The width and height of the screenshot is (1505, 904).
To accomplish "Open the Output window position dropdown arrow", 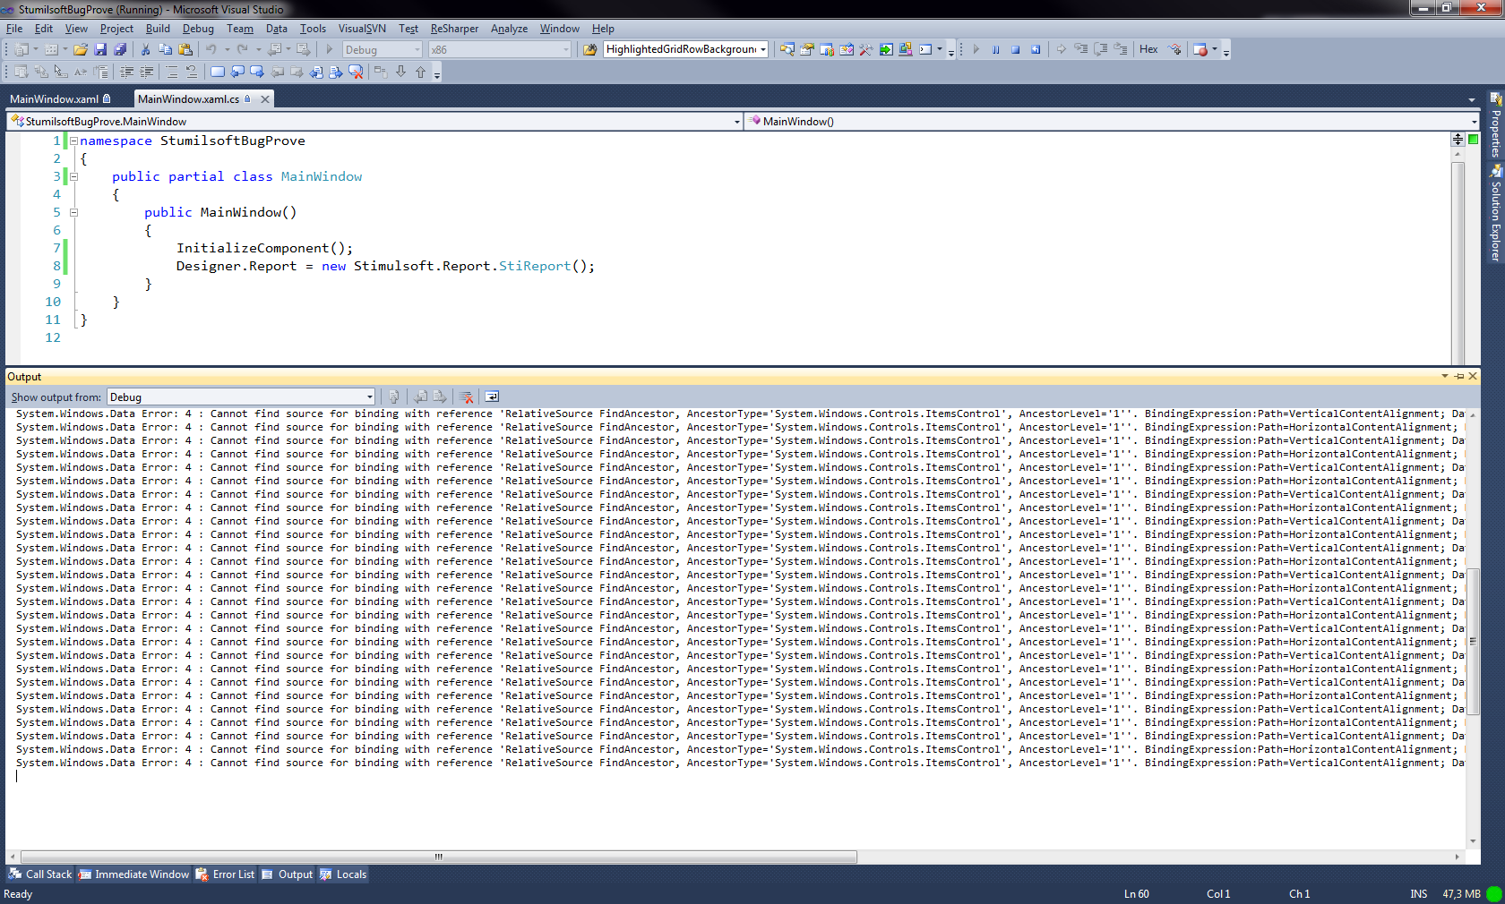I will 1445,377.
